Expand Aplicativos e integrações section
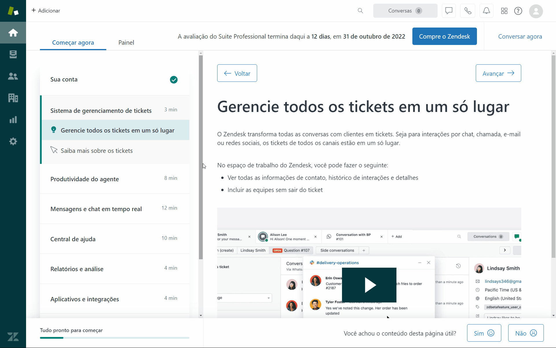This screenshot has height=348, width=556. [115, 299]
